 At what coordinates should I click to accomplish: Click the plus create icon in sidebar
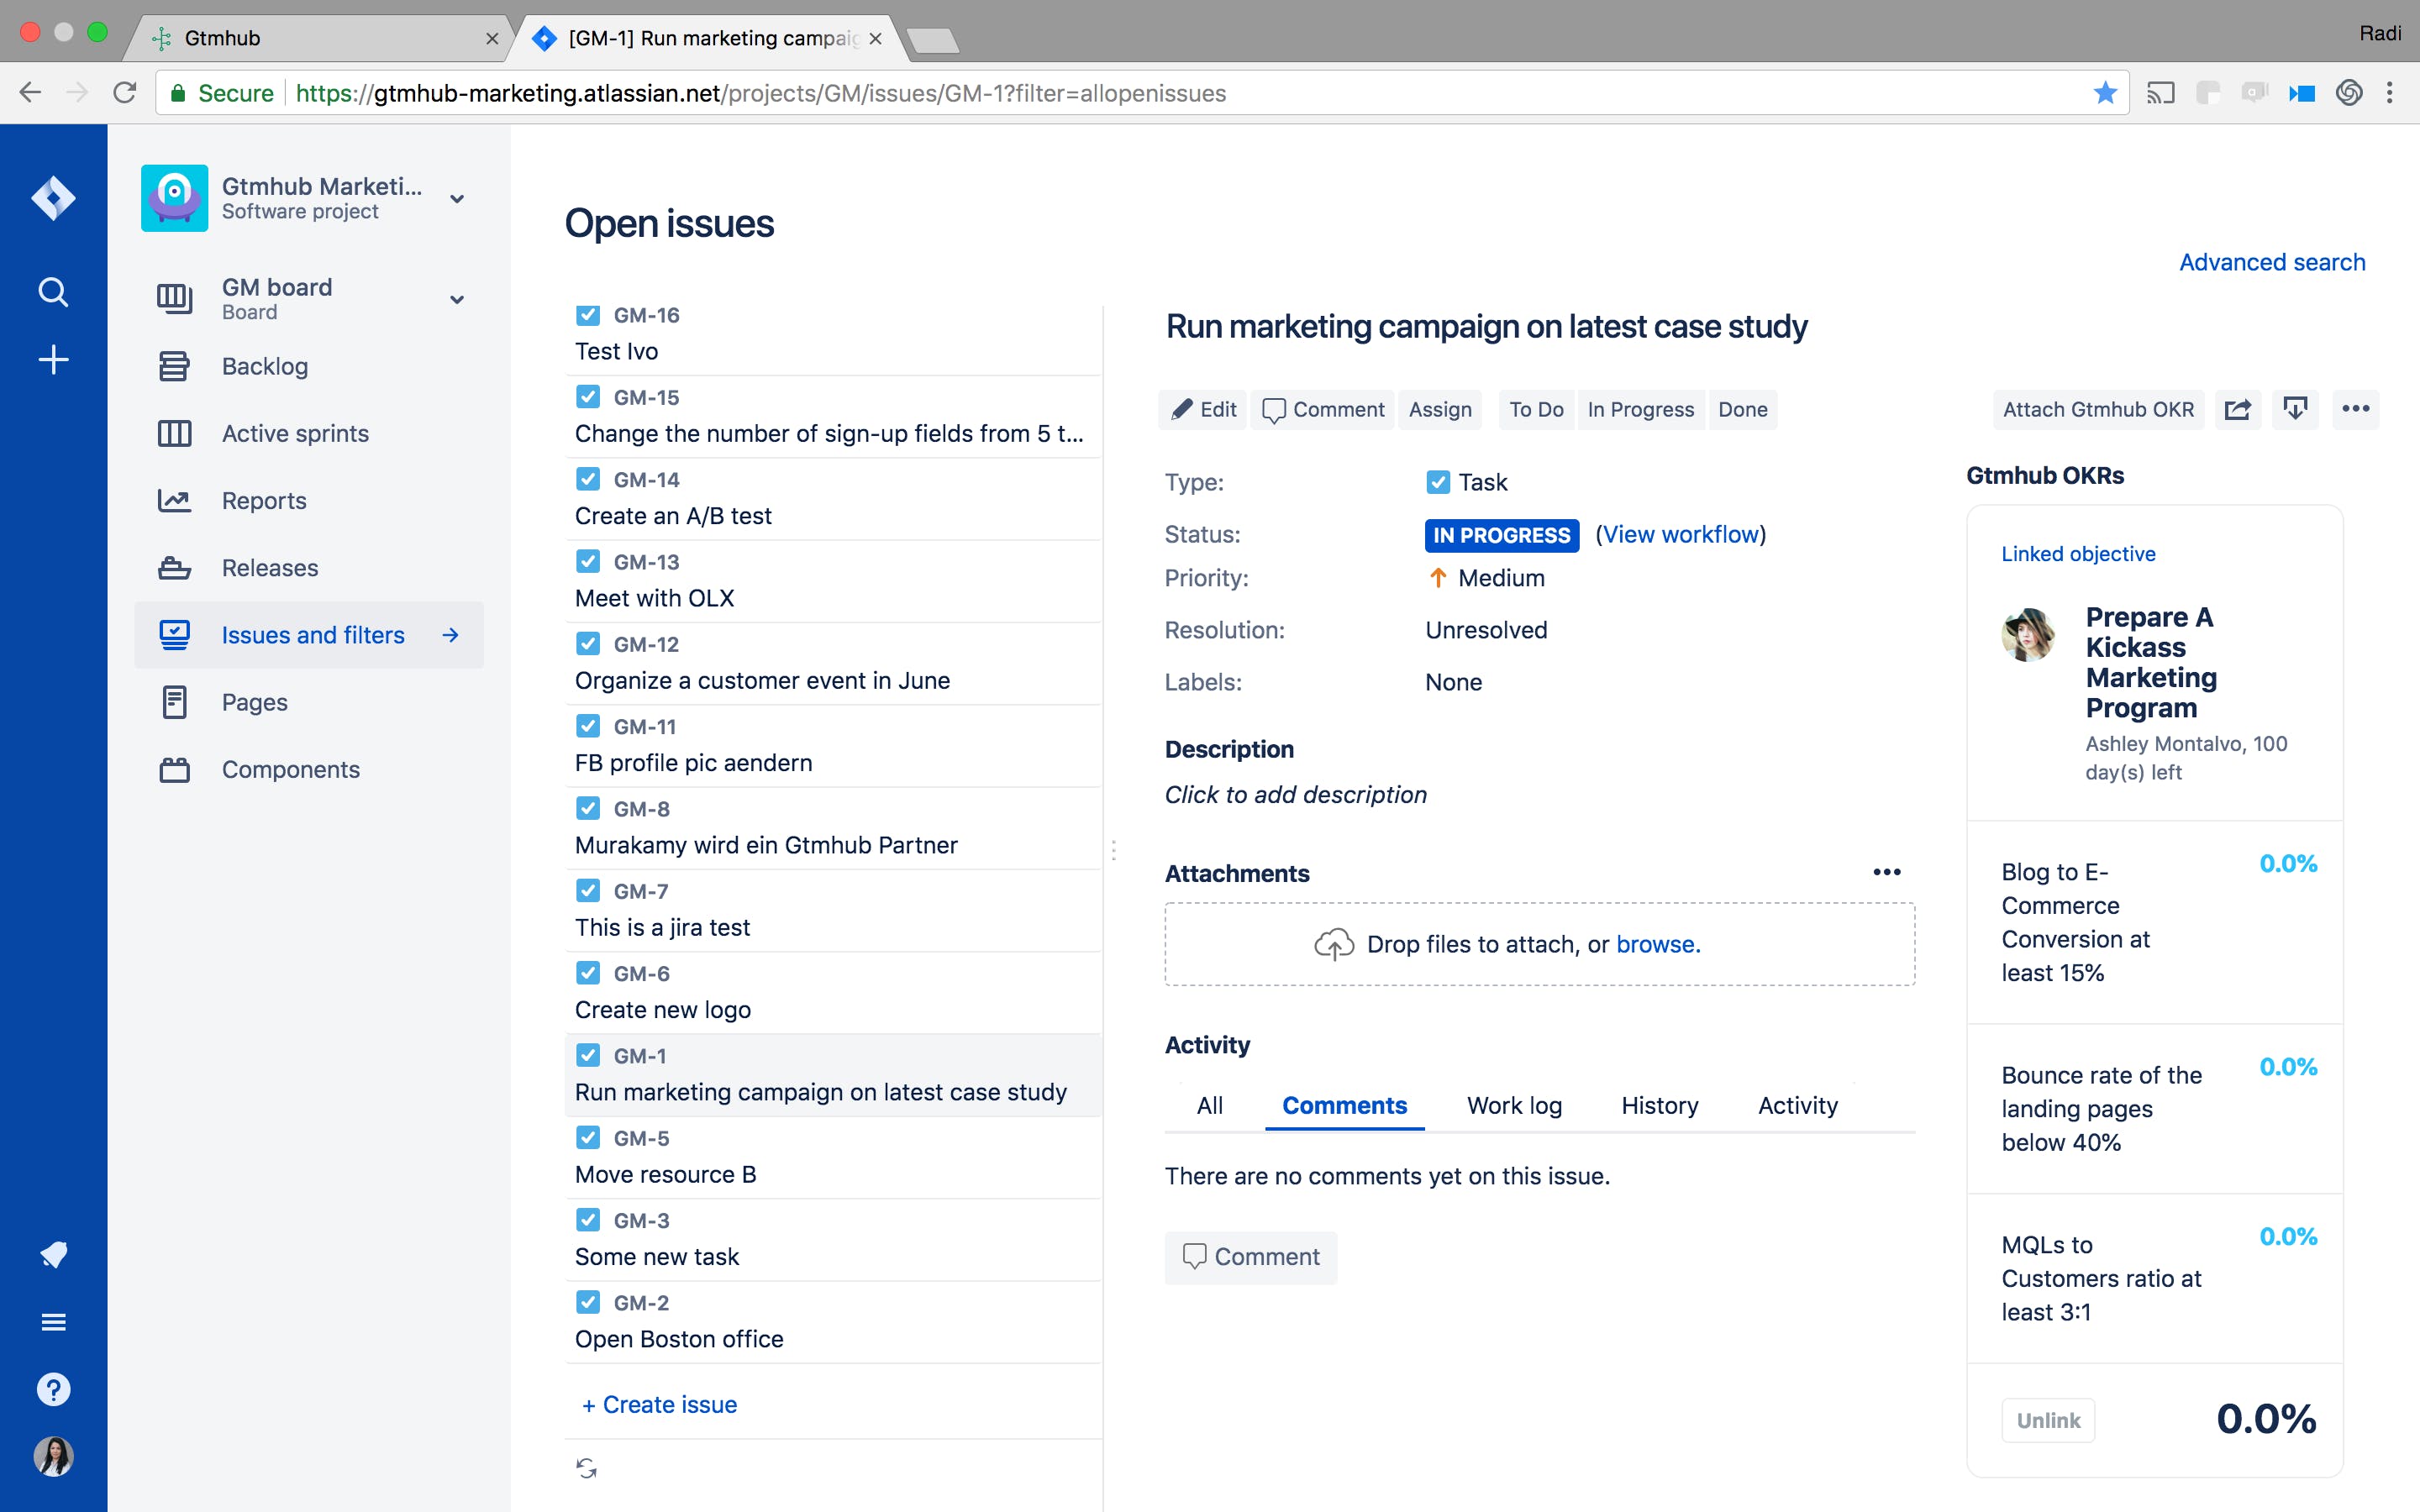pos(53,360)
